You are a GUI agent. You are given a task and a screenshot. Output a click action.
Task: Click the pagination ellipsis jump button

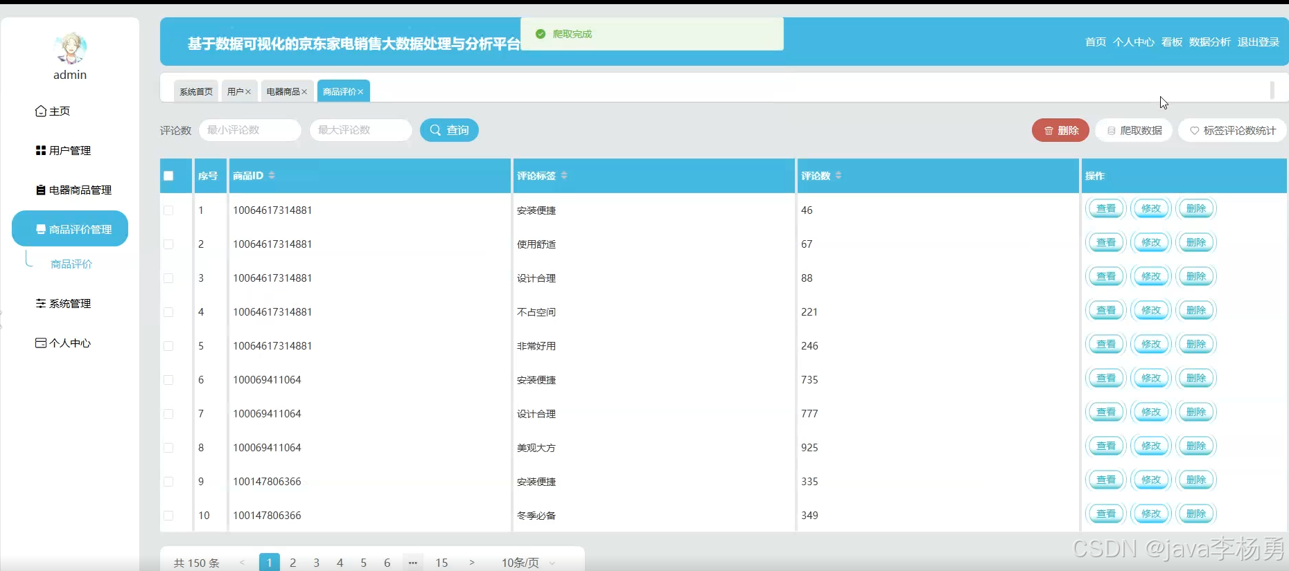point(413,563)
